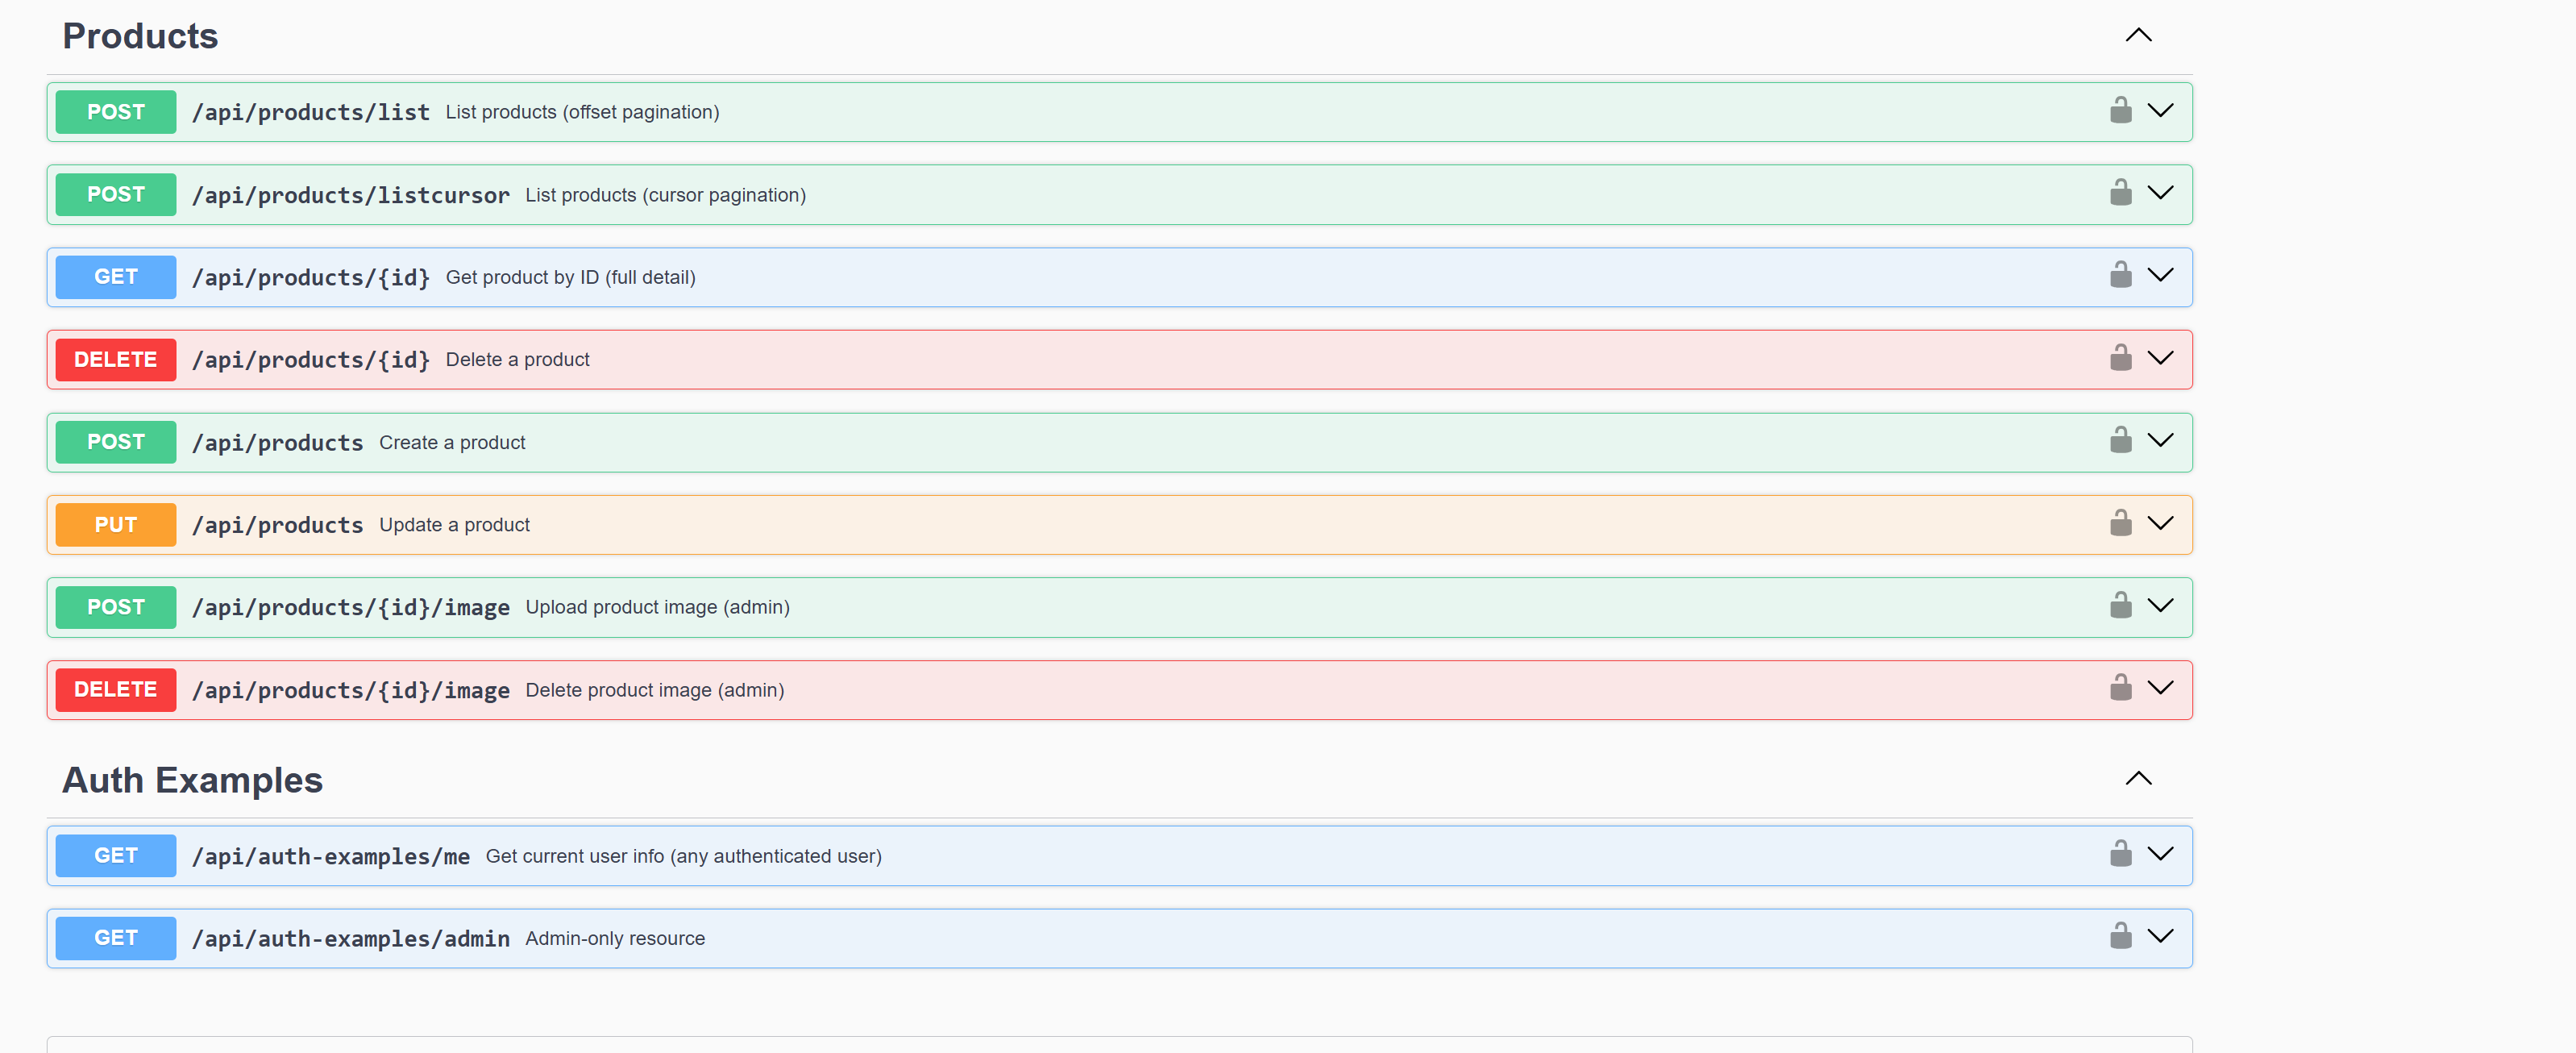Click authorization lock on GET /api/products/{id}

(x=2120, y=275)
